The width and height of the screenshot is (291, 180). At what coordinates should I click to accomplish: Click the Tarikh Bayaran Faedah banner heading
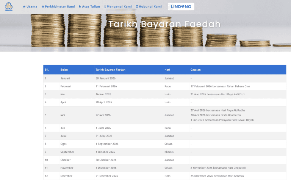click(164, 24)
